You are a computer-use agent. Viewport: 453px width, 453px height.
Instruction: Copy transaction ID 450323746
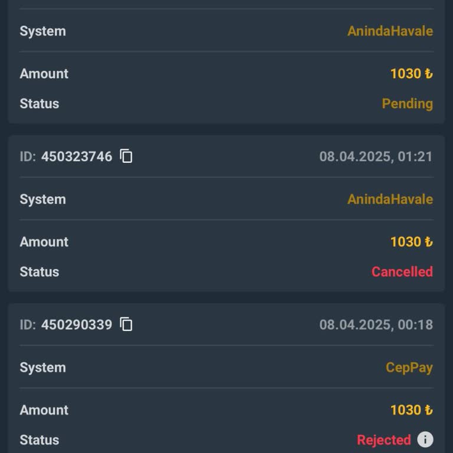(126, 156)
